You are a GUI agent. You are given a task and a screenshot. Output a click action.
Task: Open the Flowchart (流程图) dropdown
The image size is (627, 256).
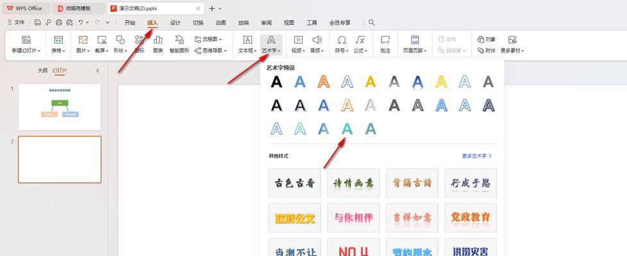[x=208, y=39]
